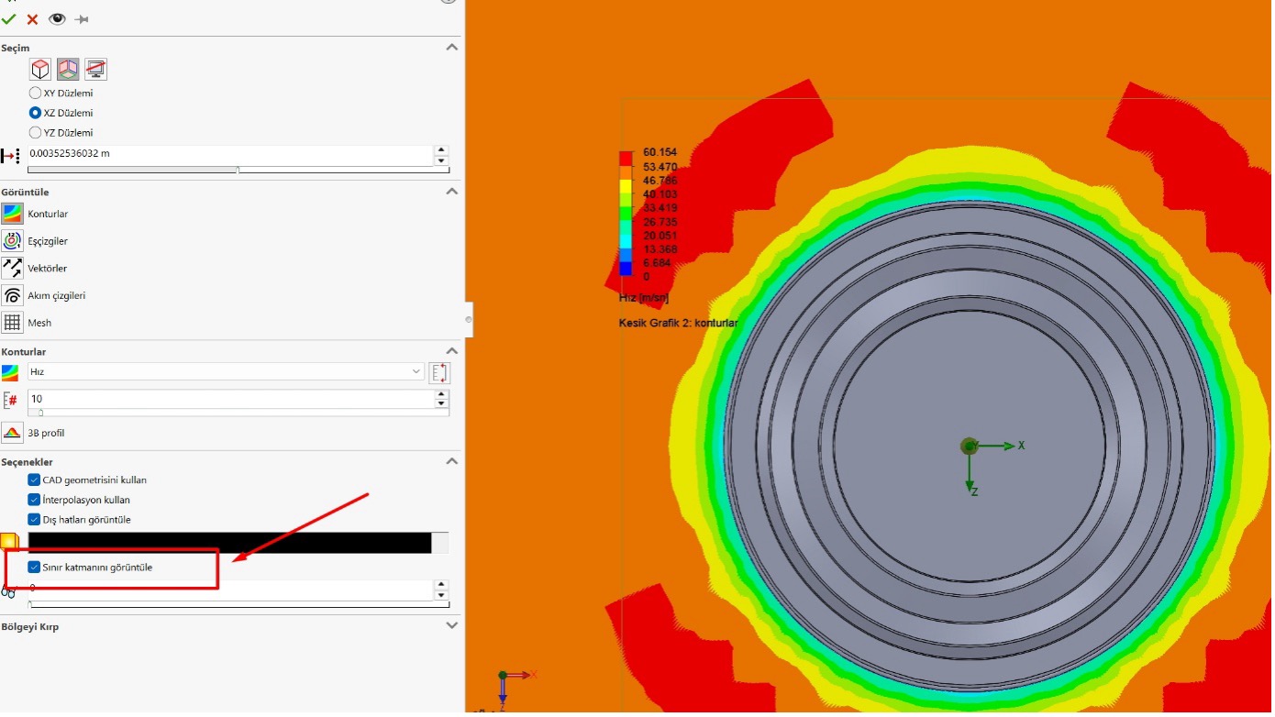Select the Vektörler display icon
The height and width of the screenshot is (717, 1275).
12,268
